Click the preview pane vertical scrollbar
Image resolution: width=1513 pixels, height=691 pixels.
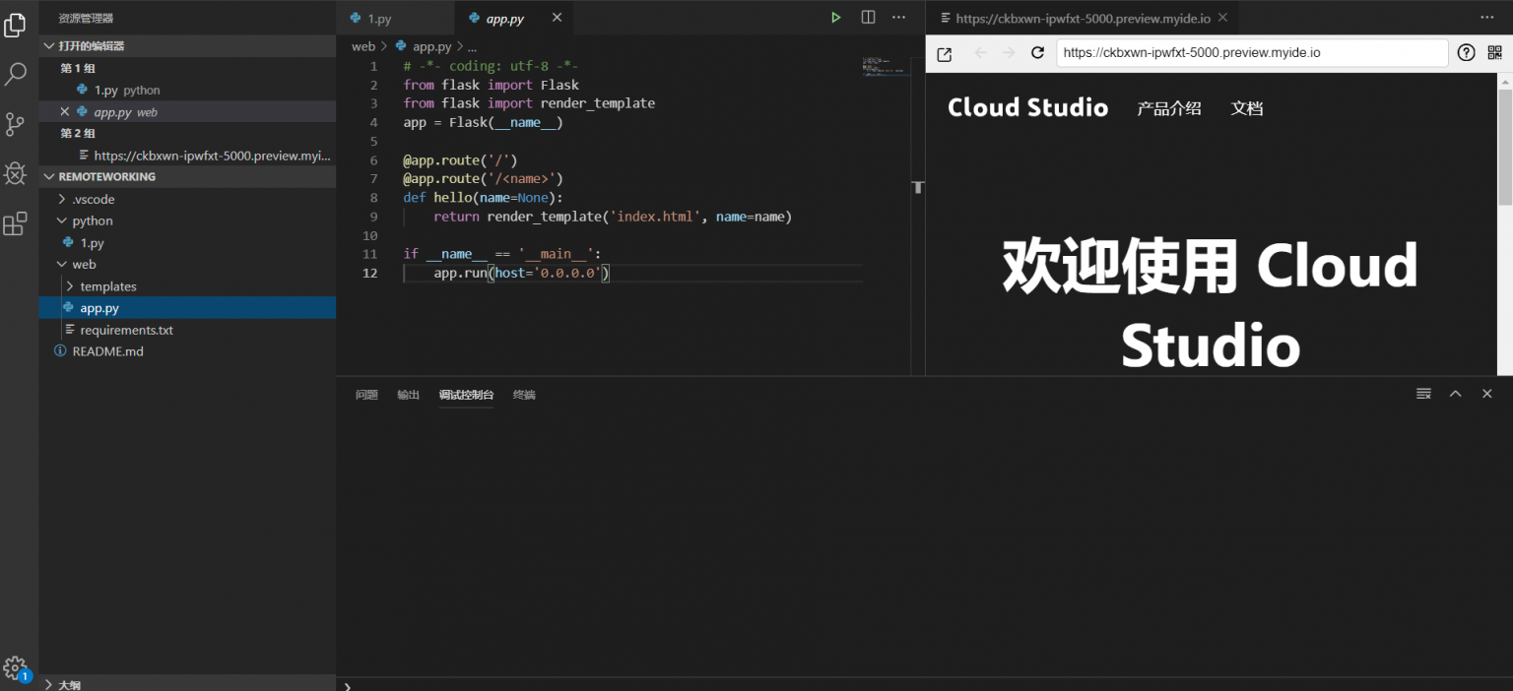coord(1504,148)
